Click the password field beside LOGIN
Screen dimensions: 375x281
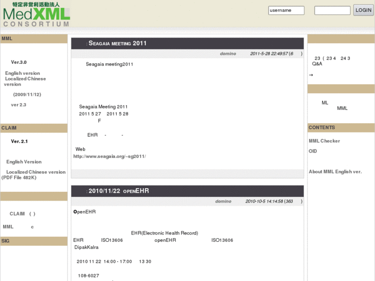(332, 10)
